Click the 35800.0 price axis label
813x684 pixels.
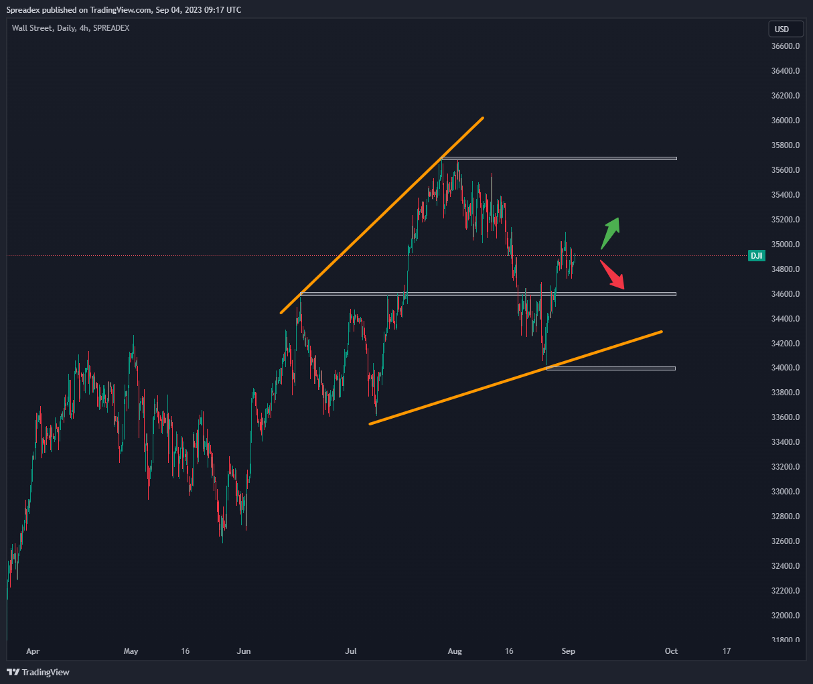point(786,145)
